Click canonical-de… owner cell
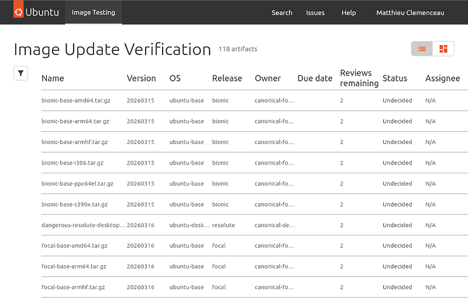 point(275,225)
